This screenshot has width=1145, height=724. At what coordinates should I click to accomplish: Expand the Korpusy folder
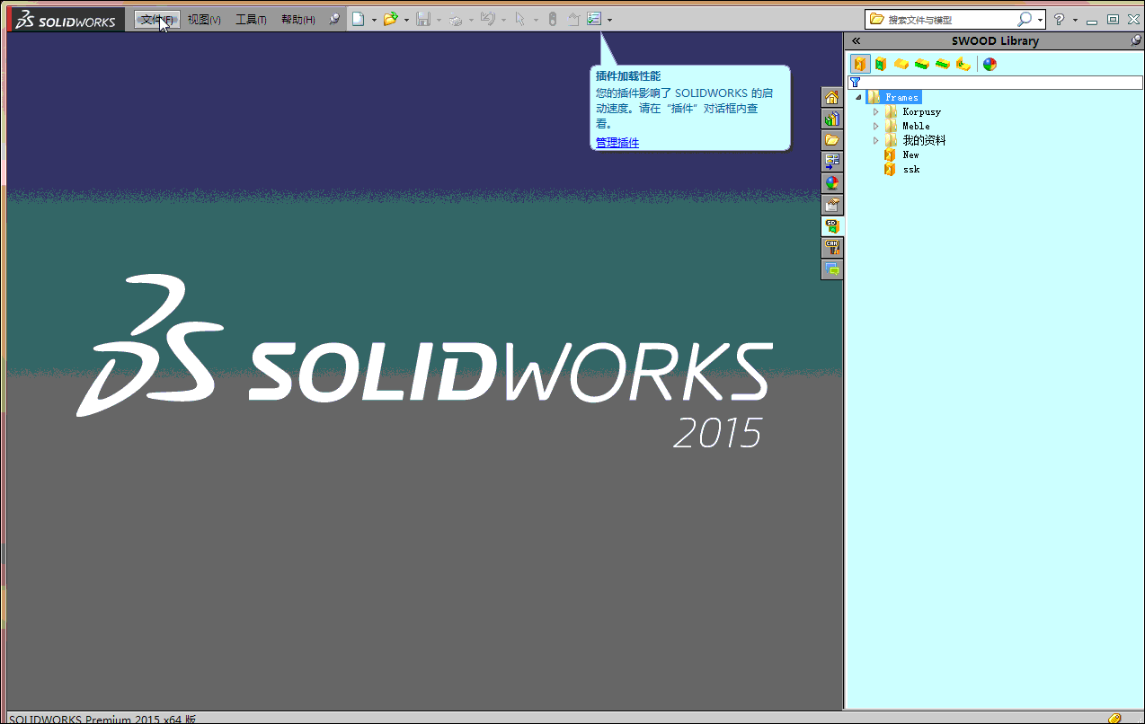tap(876, 111)
